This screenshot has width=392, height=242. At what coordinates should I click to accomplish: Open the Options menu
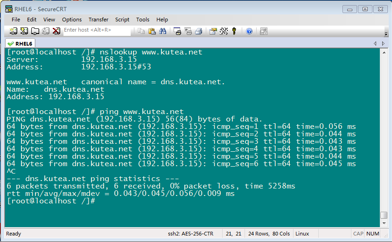[72, 20]
